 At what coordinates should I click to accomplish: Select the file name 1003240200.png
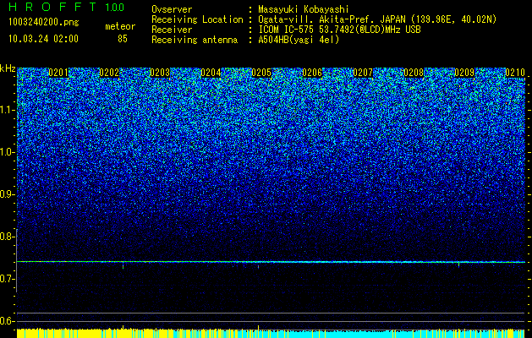tap(44, 22)
